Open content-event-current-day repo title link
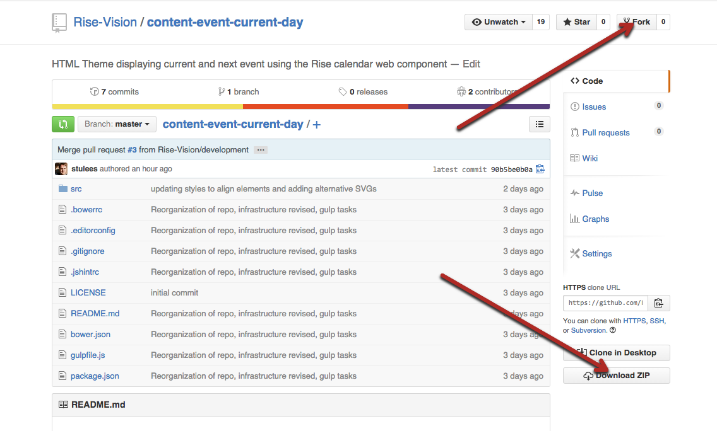This screenshot has width=717, height=431. coord(225,22)
